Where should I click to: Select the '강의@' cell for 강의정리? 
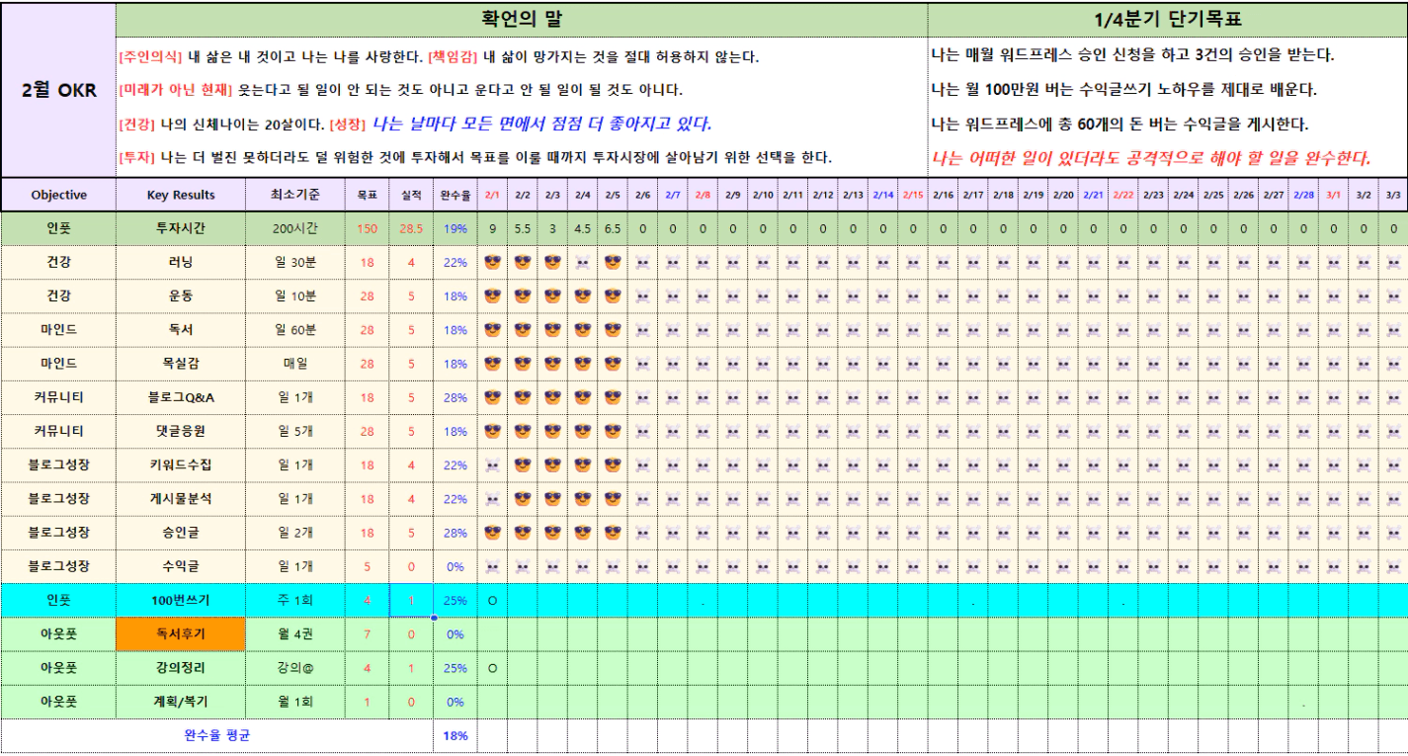(x=295, y=667)
